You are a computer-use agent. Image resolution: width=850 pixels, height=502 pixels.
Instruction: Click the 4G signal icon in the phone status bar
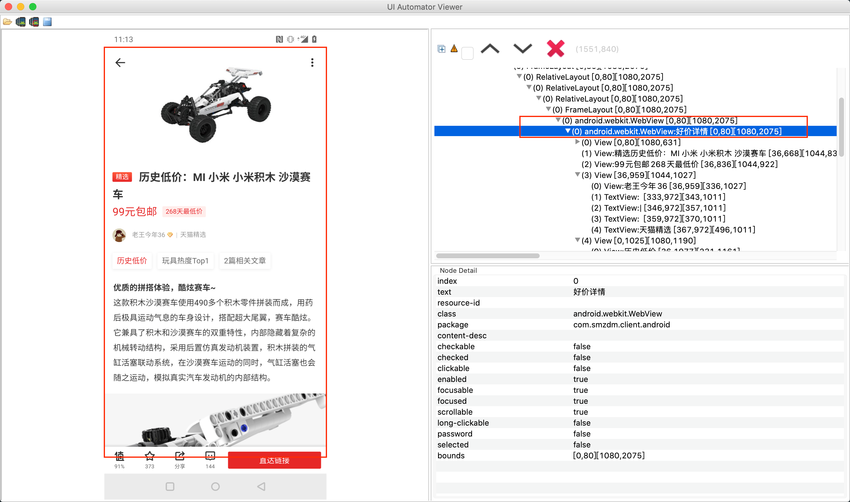pyautogui.click(x=303, y=39)
